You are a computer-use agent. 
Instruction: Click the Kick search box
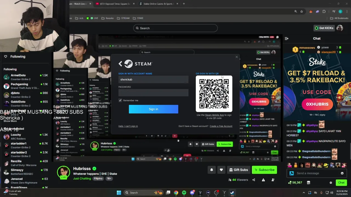[x=175, y=28]
